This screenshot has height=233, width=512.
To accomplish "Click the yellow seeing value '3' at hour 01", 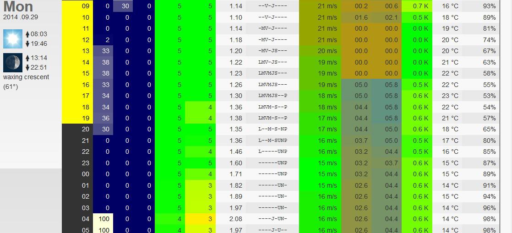I will click(x=201, y=185).
